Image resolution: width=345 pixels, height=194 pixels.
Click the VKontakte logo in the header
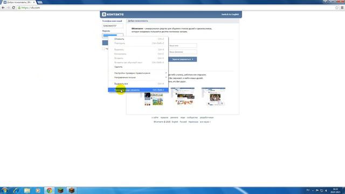tap(113, 15)
